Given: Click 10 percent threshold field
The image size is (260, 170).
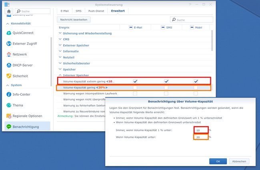Looking at the screenshot, I should (x=201, y=130).
